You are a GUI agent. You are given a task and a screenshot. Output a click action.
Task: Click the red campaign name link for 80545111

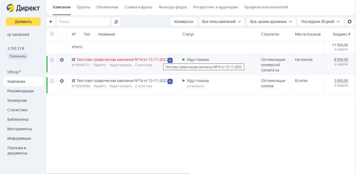pos(122,60)
